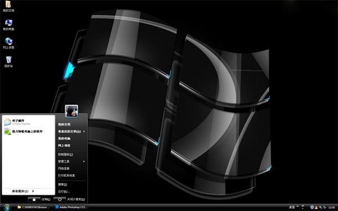Open the Network Neighborhood (网上邻居) desktop icon
Image resolution: width=338 pixels, height=211 pixels.
[x=8, y=43]
